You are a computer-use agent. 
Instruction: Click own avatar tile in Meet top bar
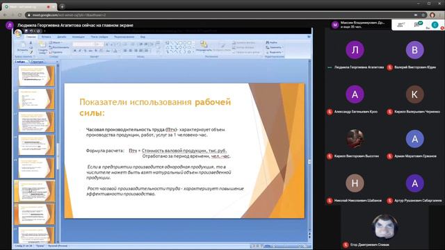click(x=435, y=25)
